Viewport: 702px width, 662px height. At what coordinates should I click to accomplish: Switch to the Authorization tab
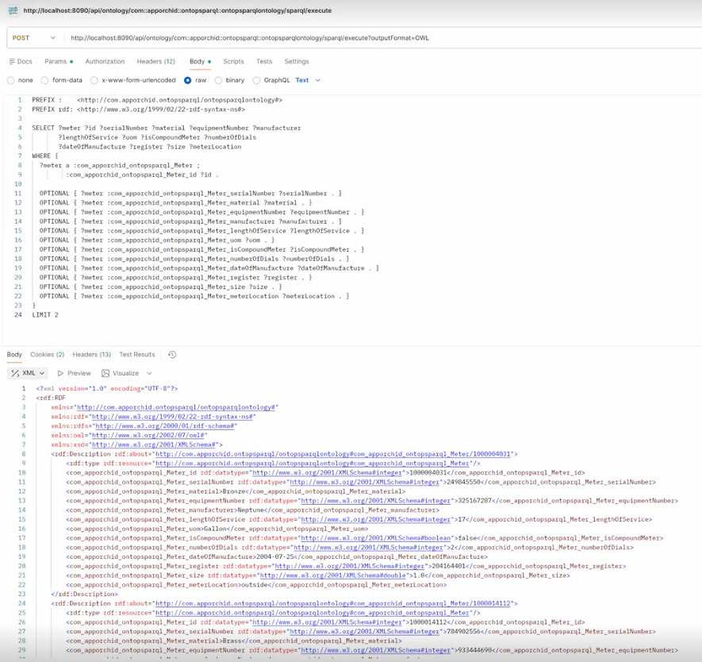click(105, 61)
